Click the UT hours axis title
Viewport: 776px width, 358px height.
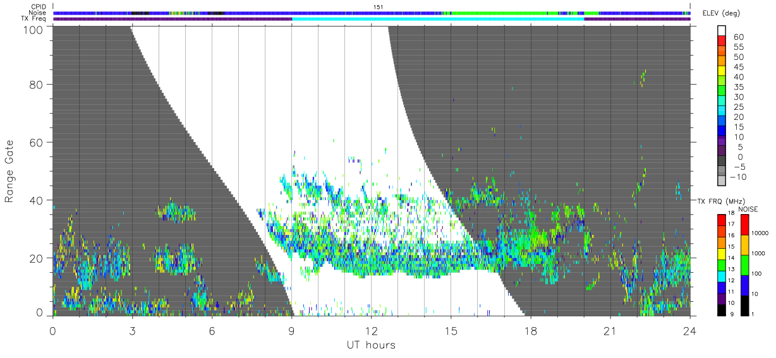click(370, 345)
